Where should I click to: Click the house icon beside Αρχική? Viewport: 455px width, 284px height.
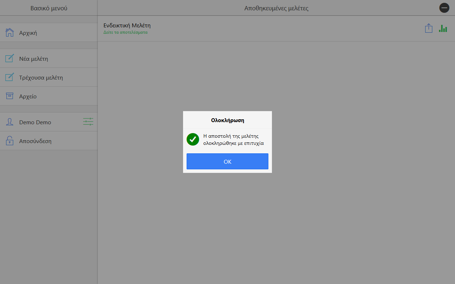click(x=10, y=33)
